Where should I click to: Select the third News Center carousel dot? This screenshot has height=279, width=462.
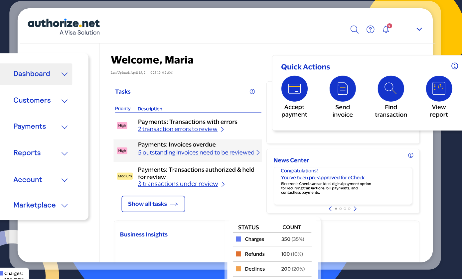(x=345, y=209)
